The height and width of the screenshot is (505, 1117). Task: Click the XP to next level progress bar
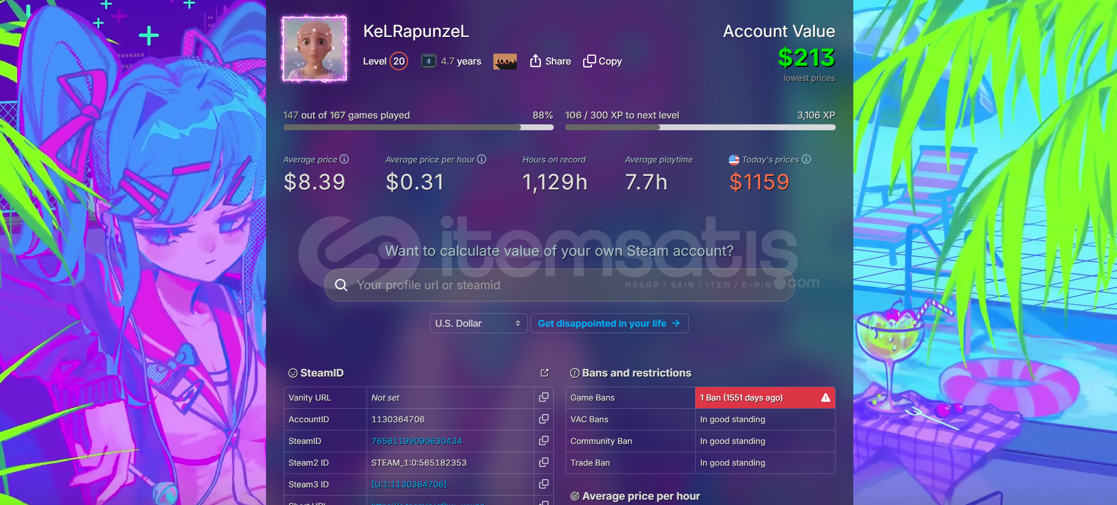point(700,127)
